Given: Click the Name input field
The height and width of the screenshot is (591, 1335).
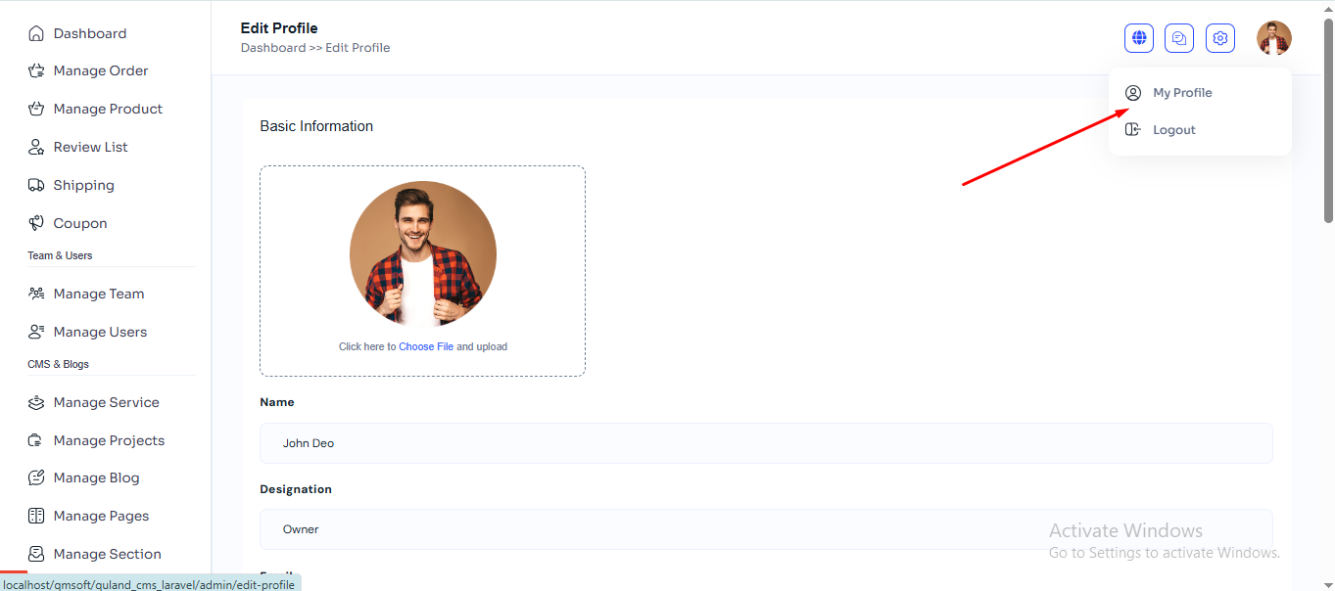Looking at the screenshot, I should click(x=765, y=443).
